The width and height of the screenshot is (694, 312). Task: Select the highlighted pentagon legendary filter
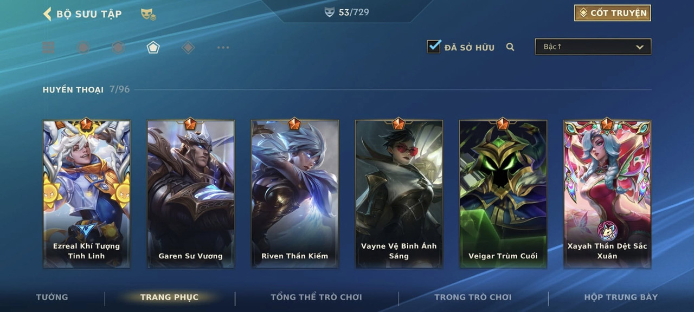coord(153,48)
